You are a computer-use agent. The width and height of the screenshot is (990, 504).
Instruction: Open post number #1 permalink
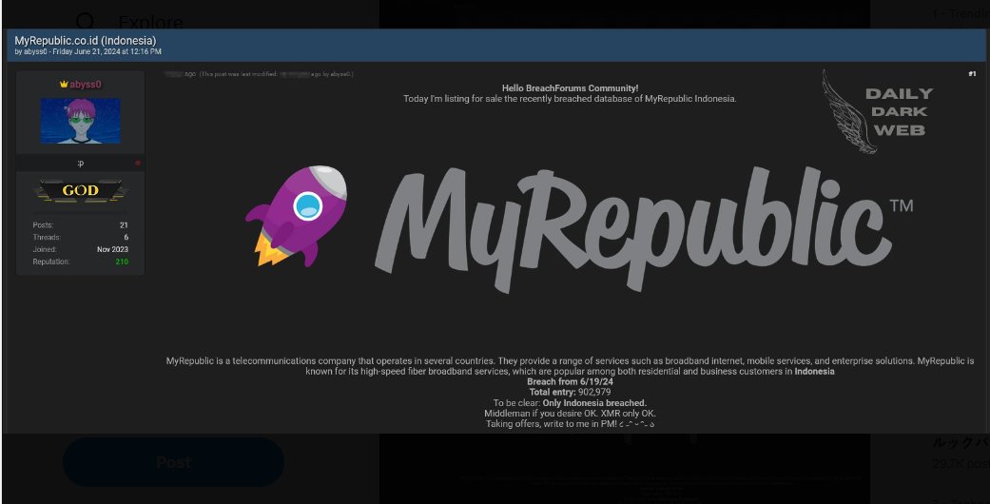(x=972, y=74)
